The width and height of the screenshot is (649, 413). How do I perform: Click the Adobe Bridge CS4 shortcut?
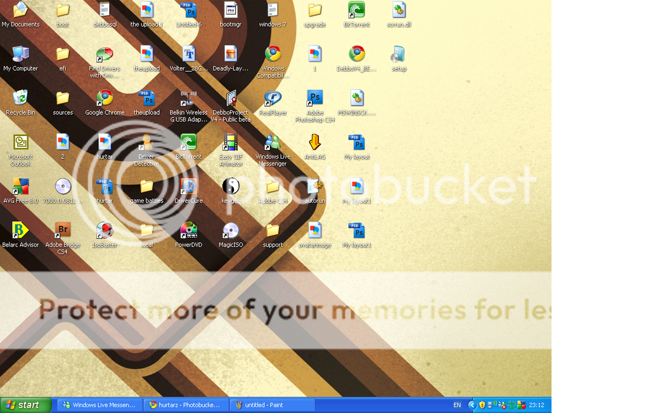tap(62, 231)
